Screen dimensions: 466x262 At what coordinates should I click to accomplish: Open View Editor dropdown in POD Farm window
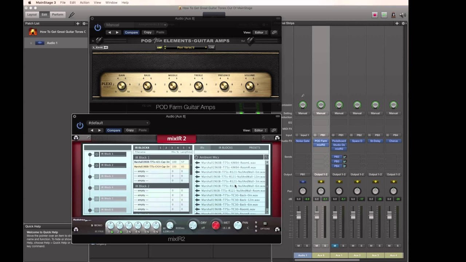tap(261, 32)
